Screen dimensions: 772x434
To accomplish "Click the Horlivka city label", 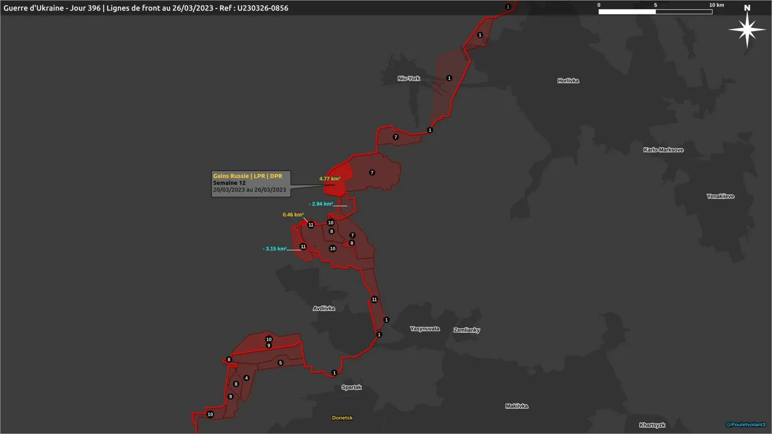I will click(568, 81).
